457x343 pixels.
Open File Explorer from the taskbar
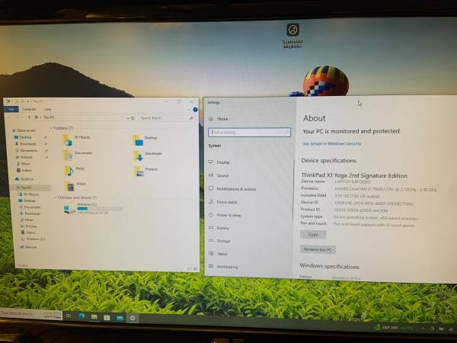(x=94, y=317)
